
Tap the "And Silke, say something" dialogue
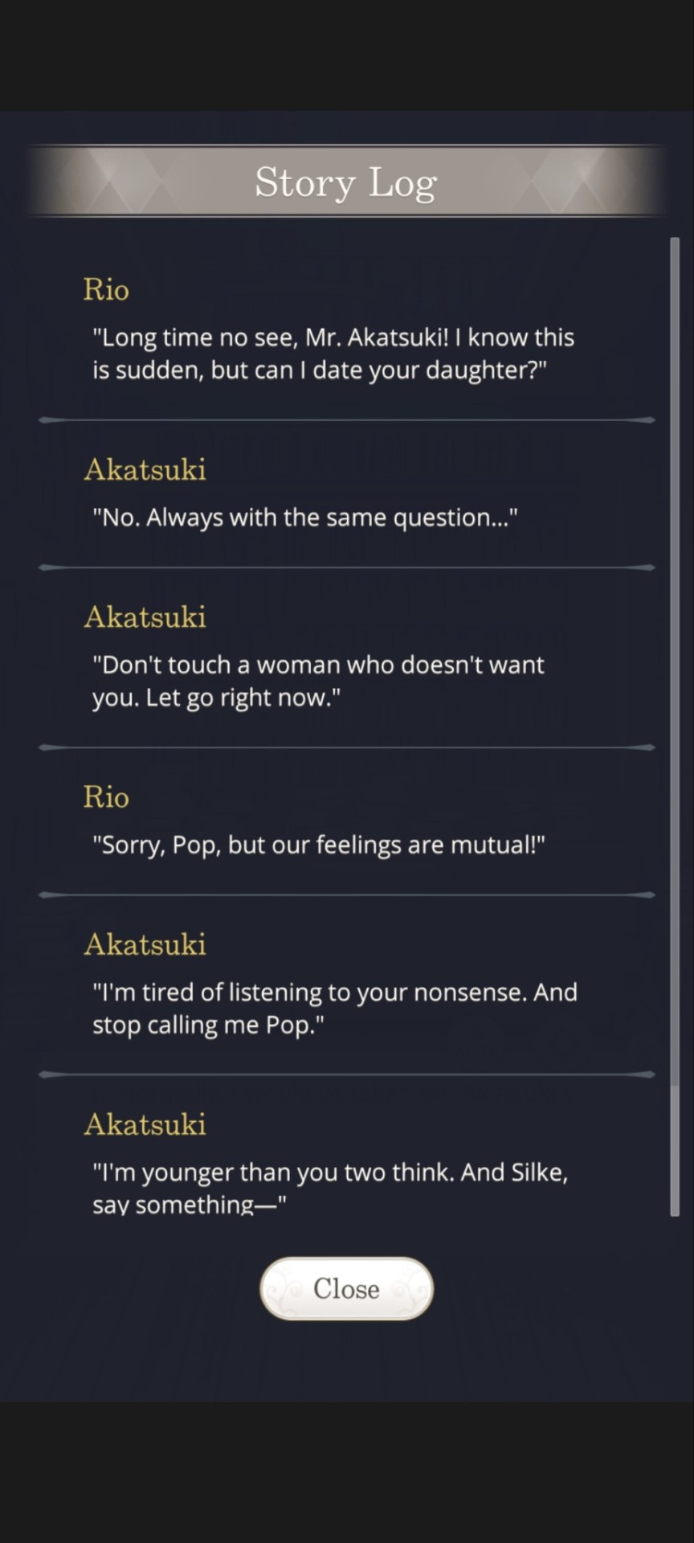point(329,1188)
